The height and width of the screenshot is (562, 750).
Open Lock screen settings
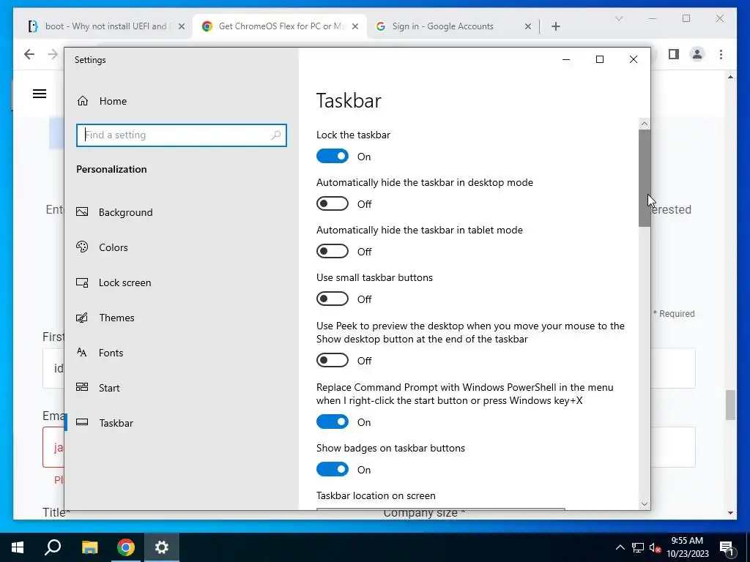[114, 282]
